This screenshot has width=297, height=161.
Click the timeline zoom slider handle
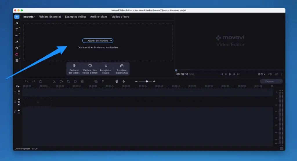click(146, 81)
